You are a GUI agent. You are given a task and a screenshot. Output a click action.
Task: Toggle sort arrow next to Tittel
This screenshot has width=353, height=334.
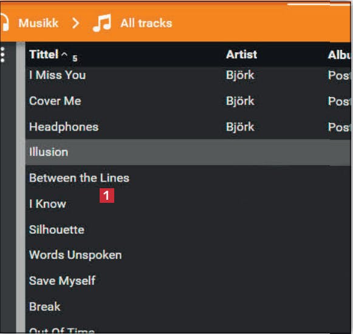coord(64,54)
